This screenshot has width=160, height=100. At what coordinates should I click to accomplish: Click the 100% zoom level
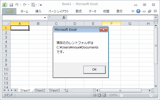[x=113, y=95]
